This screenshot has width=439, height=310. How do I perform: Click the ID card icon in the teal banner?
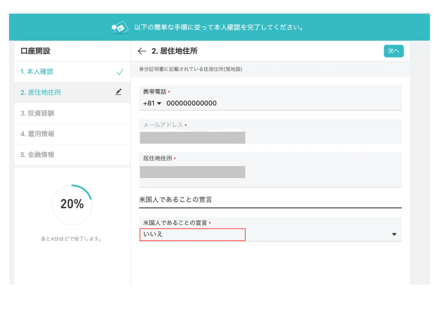pyautogui.click(x=119, y=28)
